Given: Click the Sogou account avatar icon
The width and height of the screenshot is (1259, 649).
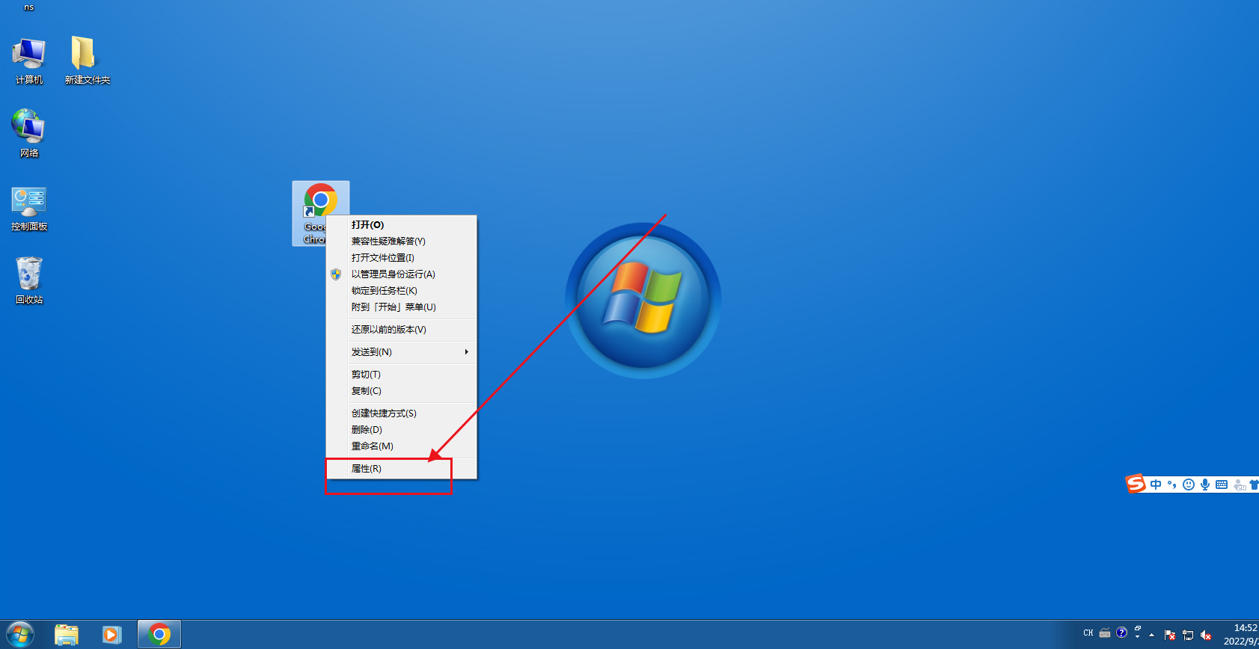Looking at the screenshot, I should pyautogui.click(x=1240, y=485).
